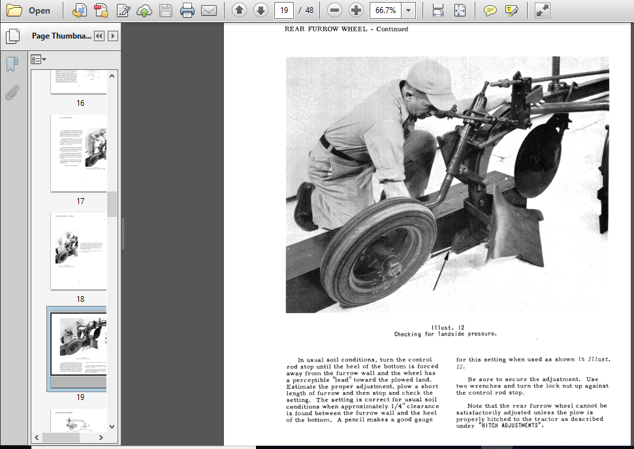Image resolution: width=634 pixels, height=449 pixels.
Task: Click thumbnail horizontal scroll left arrow
Action: coord(37,438)
